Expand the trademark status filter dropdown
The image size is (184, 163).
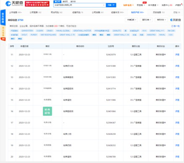coord(161,20)
